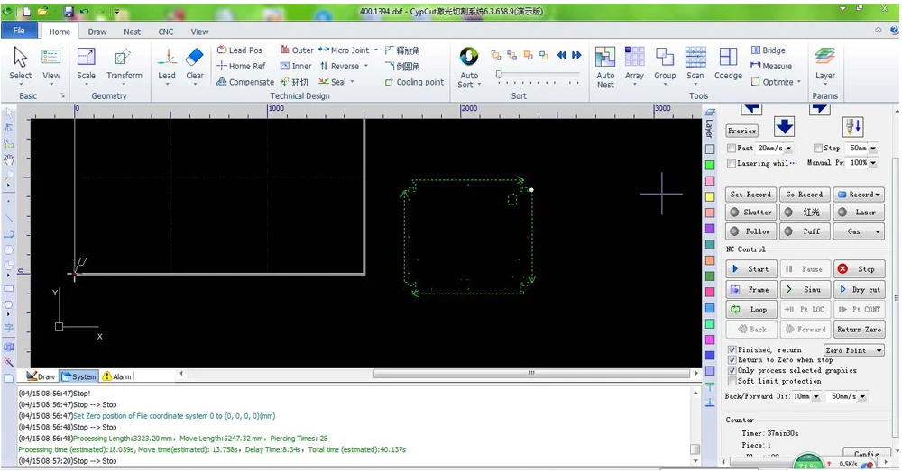Image resolution: width=902 pixels, height=471 pixels.
Task: Click the Return Zero button
Action: 859,330
